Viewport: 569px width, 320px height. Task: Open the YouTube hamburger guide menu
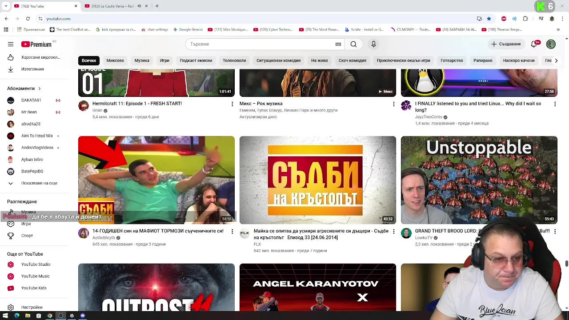pyautogui.click(x=11, y=44)
